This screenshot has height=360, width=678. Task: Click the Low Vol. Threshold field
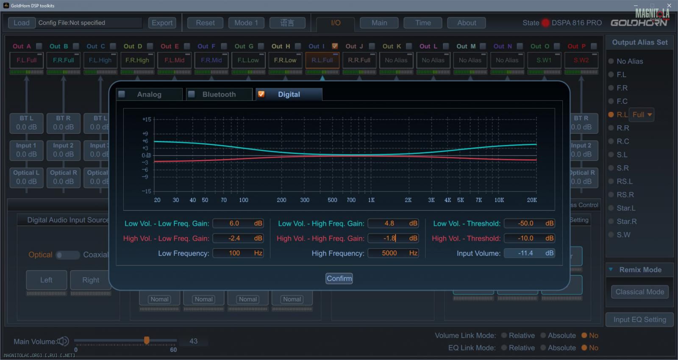tap(529, 223)
